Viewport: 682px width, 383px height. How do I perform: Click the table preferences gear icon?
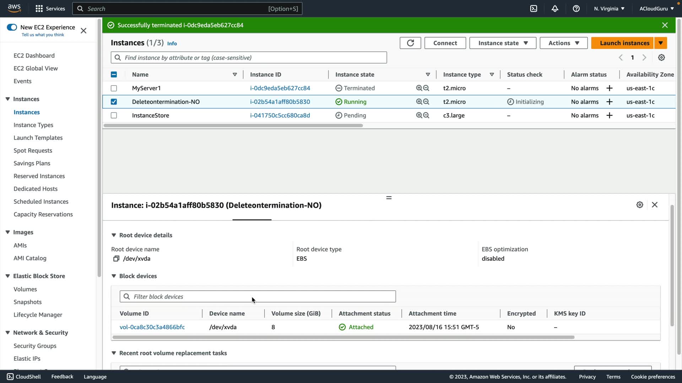[661, 57]
